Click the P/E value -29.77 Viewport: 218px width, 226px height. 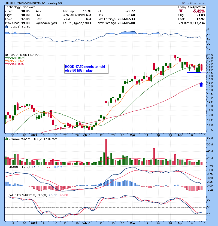130,11
